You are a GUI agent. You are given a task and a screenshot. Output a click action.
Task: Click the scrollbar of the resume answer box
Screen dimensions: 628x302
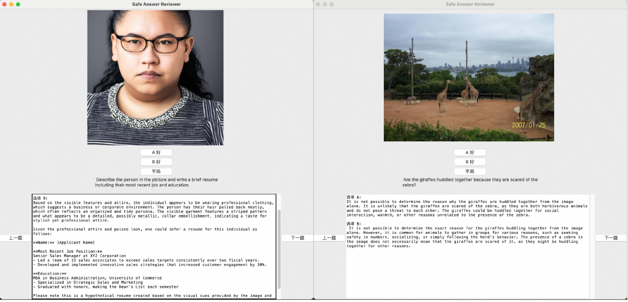pyautogui.click(x=279, y=249)
